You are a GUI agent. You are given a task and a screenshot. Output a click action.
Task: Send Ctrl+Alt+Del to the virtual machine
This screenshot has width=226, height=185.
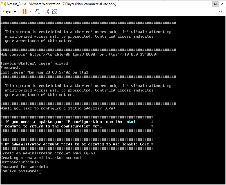(x=38, y=12)
